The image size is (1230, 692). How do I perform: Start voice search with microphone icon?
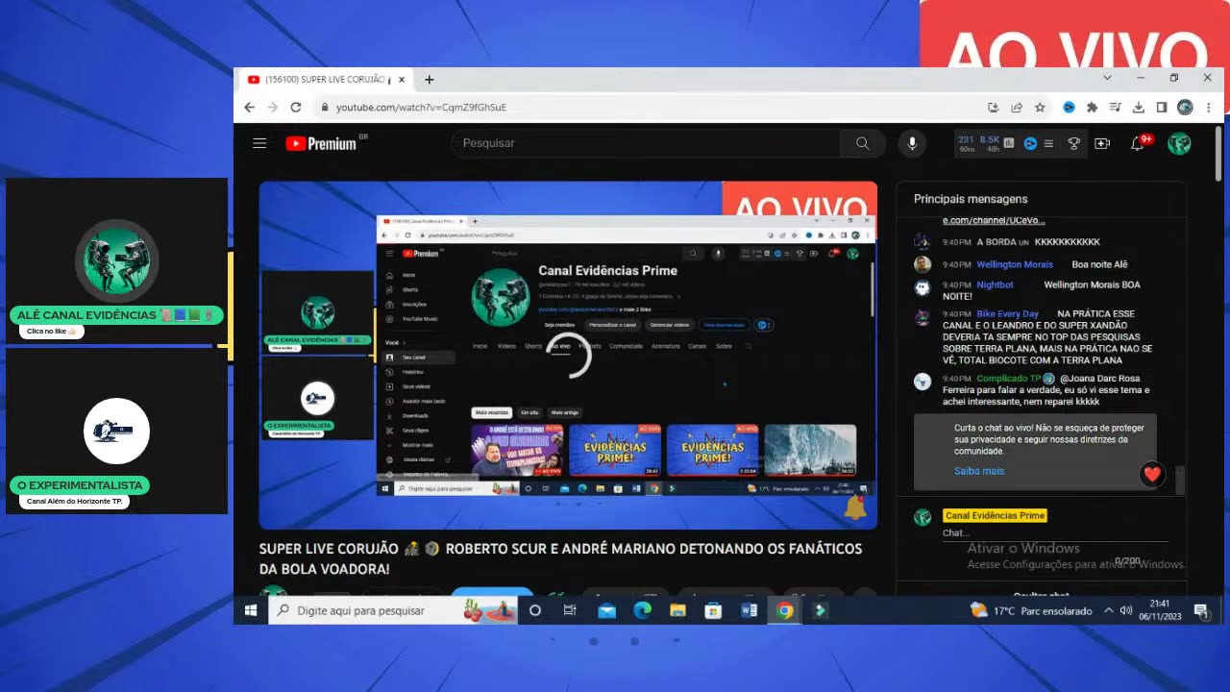[912, 143]
